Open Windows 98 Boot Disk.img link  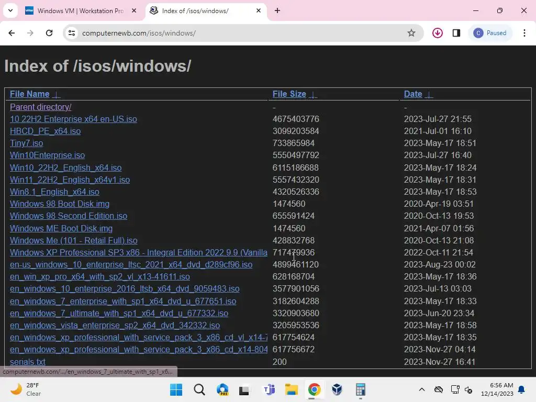[60, 204]
